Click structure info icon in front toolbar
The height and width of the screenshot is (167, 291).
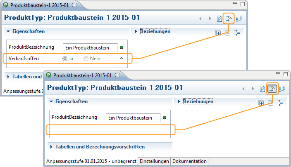[282, 89]
